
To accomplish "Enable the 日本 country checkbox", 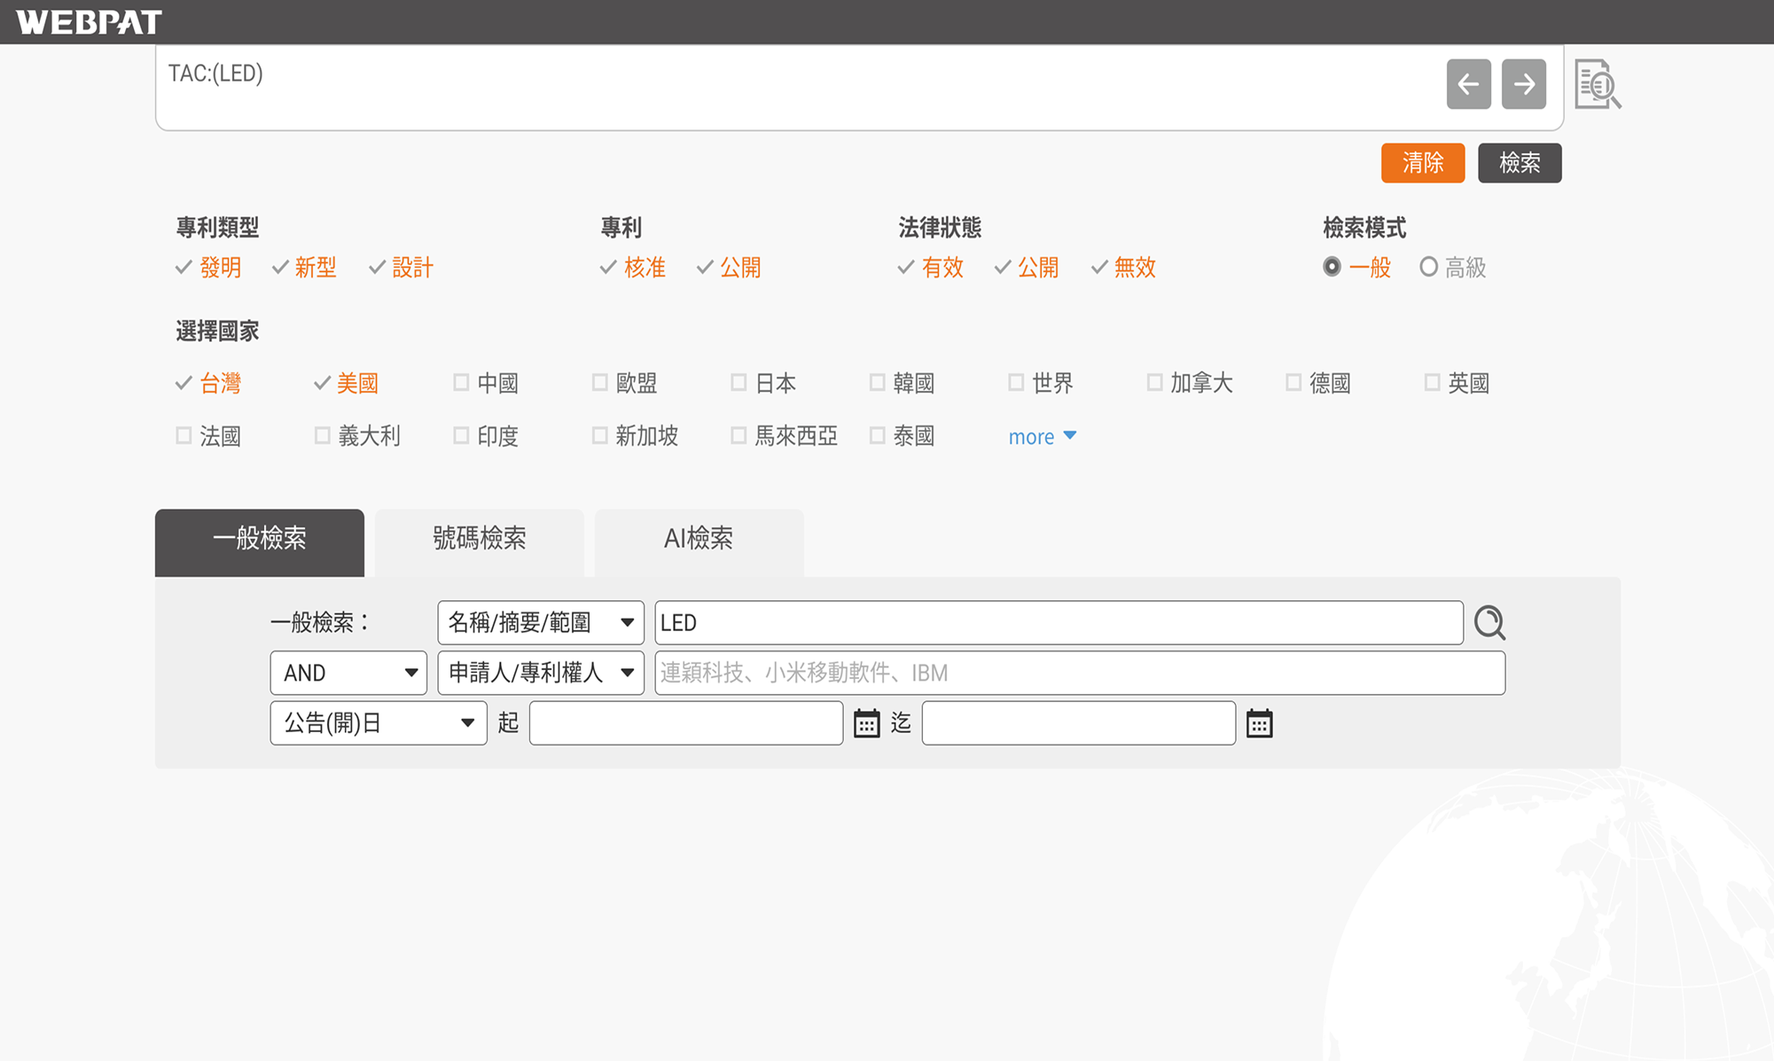I will (x=739, y=383).
